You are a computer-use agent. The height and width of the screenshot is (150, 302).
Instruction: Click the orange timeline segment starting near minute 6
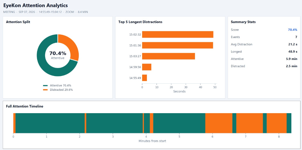[219, 123]
